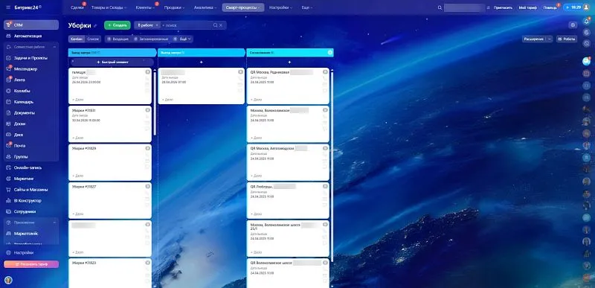Open Сайты и Магазины in sidebar
Screen dimensions: 595x288
pyautogui.click(x=31, y=189)
